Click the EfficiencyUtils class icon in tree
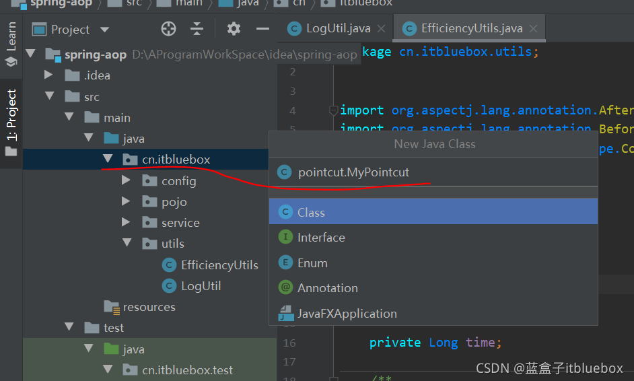 pos(169,265)
